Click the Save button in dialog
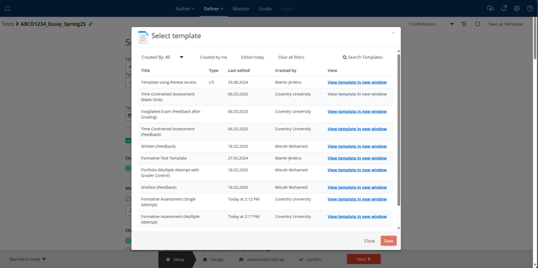Viewport: 538px width, 268px height. point(388,241)
